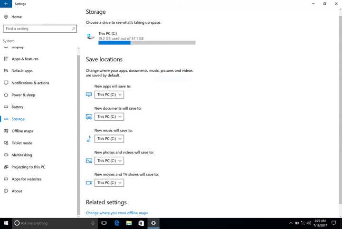
Task: Select the music note icon
Action: (89, 139)
